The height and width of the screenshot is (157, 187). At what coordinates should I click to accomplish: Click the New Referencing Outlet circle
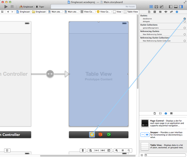(185, 35)
